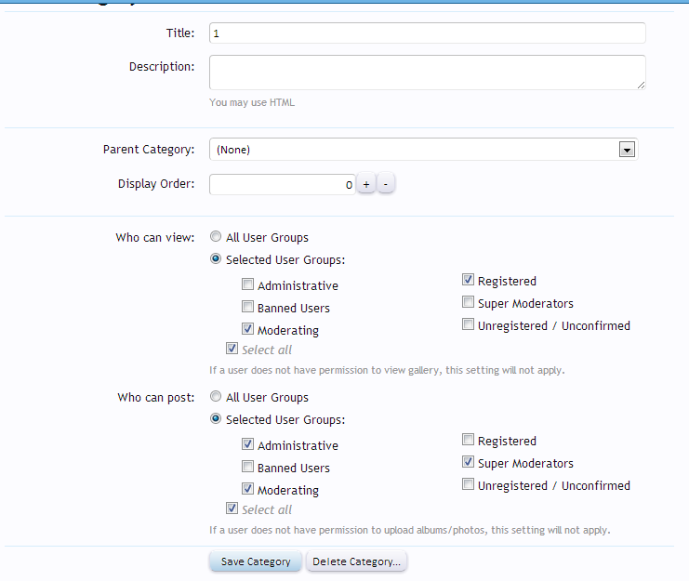
Task: Click the Title input field
Action: (x=427, y=33)
